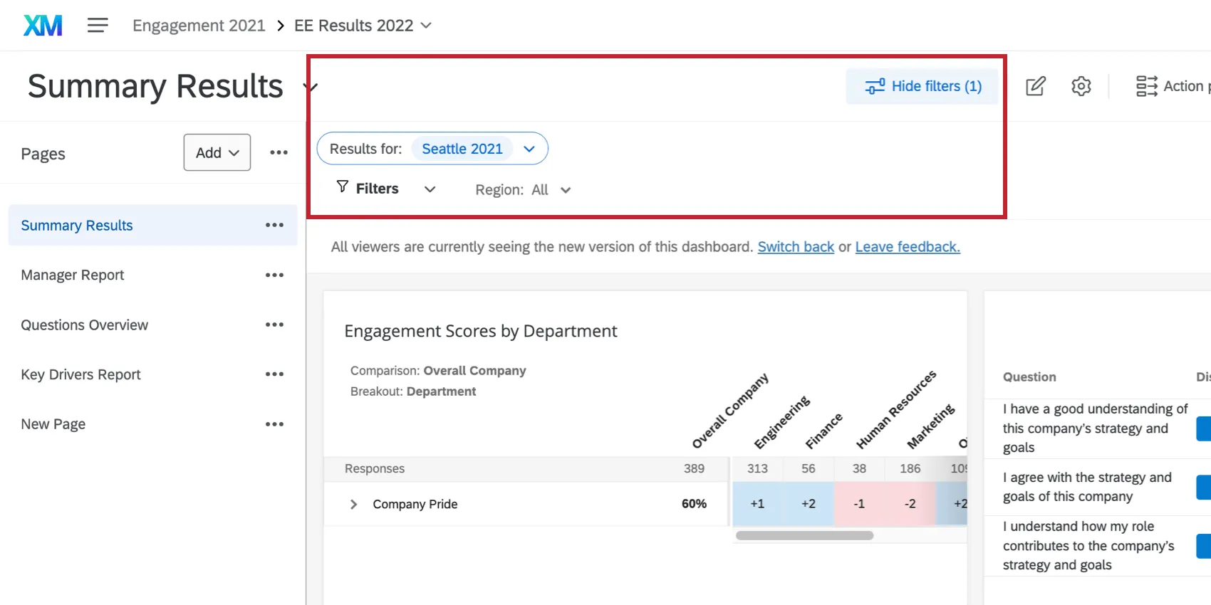This screenshot has width=1211, height=605.
Task: Select the New Page item
Action: tap(53, 424)
